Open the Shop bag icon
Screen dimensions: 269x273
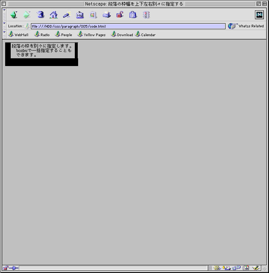(x=133, y=15)
